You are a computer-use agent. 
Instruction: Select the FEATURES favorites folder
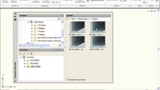click(x=34, y=63)
